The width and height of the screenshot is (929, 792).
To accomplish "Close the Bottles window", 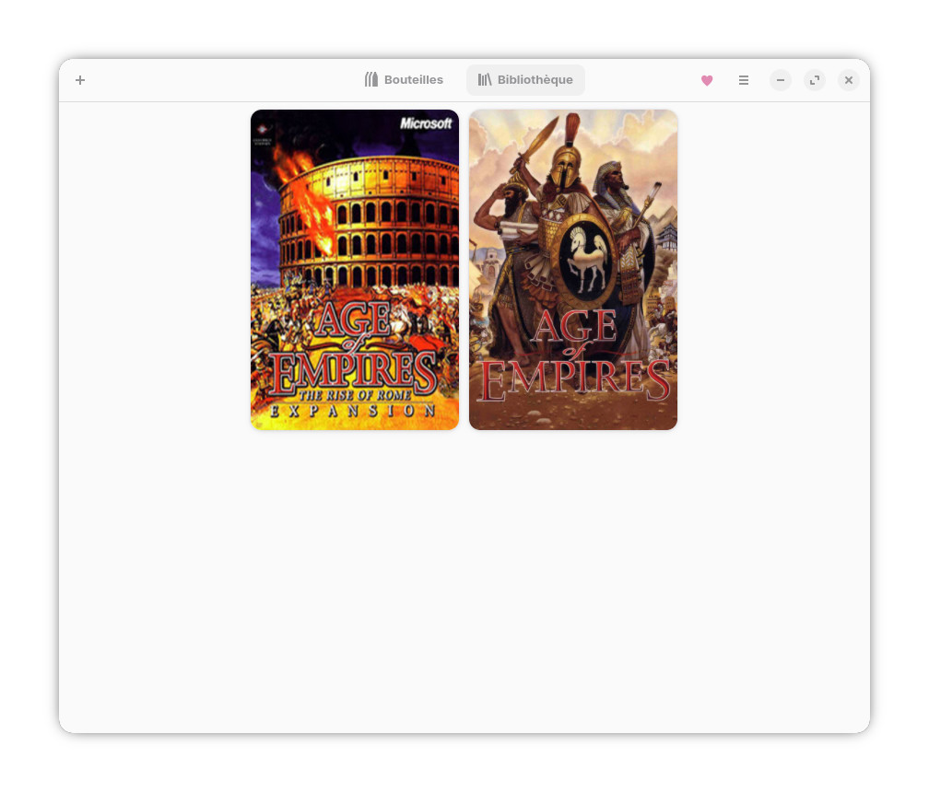I will 849,80.
